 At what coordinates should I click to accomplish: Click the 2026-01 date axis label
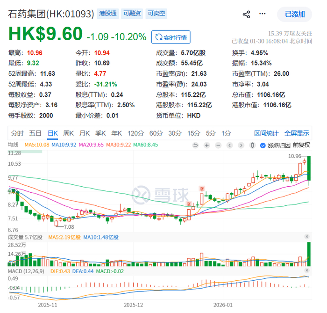click(223, 305)
